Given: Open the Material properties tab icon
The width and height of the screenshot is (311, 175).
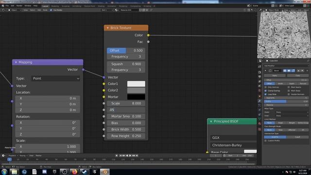Looking at the screenshot, I should click(x=259, y=123).
